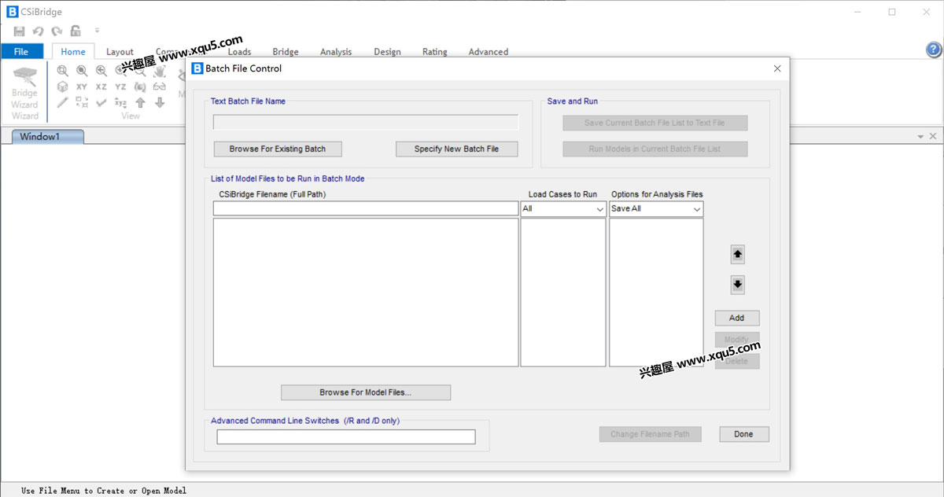The image size is (944, 497).
Task: Launch the Bridge Wizard icon
Action: pyautogui.click(x=24, y=76)
